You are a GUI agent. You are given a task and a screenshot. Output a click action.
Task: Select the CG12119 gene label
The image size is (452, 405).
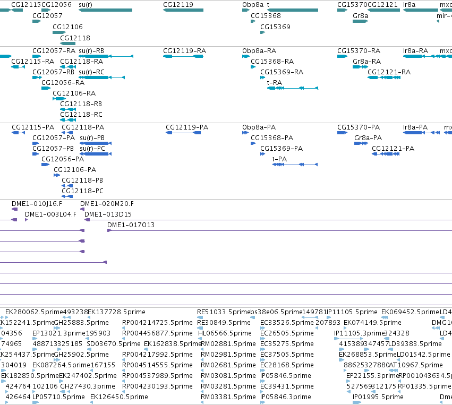pyautogui.click(x=178, y=5)
